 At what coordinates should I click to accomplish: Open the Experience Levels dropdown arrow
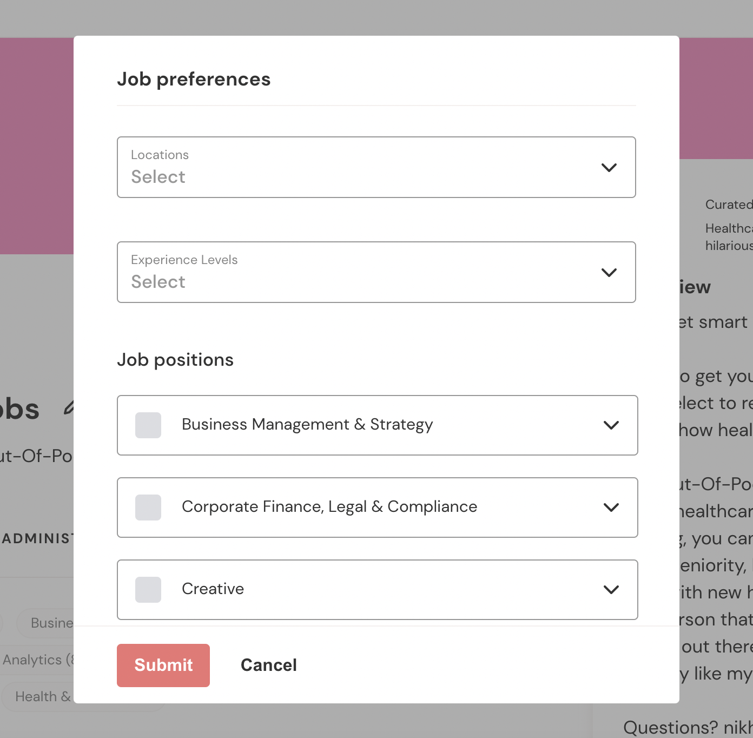[x=609, y=273]
